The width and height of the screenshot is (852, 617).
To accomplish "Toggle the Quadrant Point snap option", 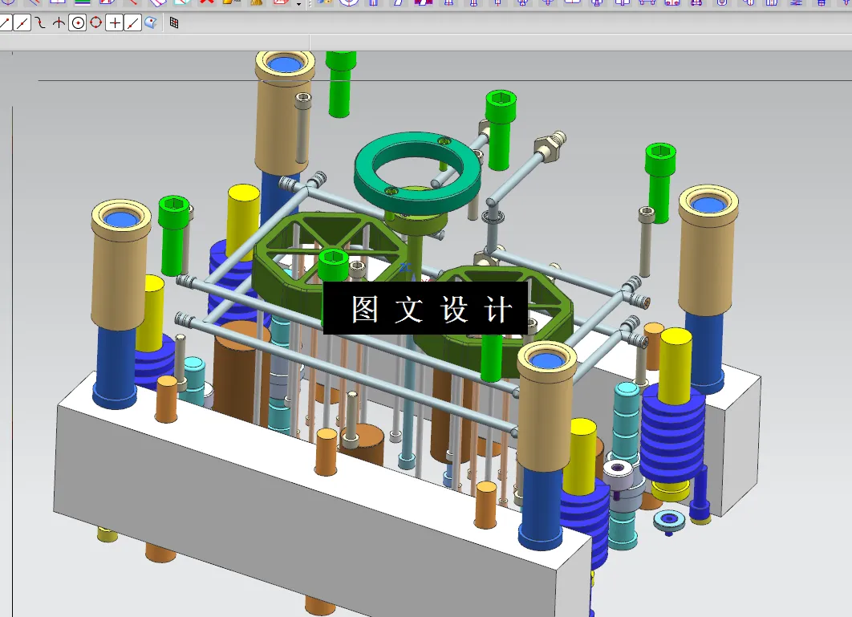I will (94, 22).
